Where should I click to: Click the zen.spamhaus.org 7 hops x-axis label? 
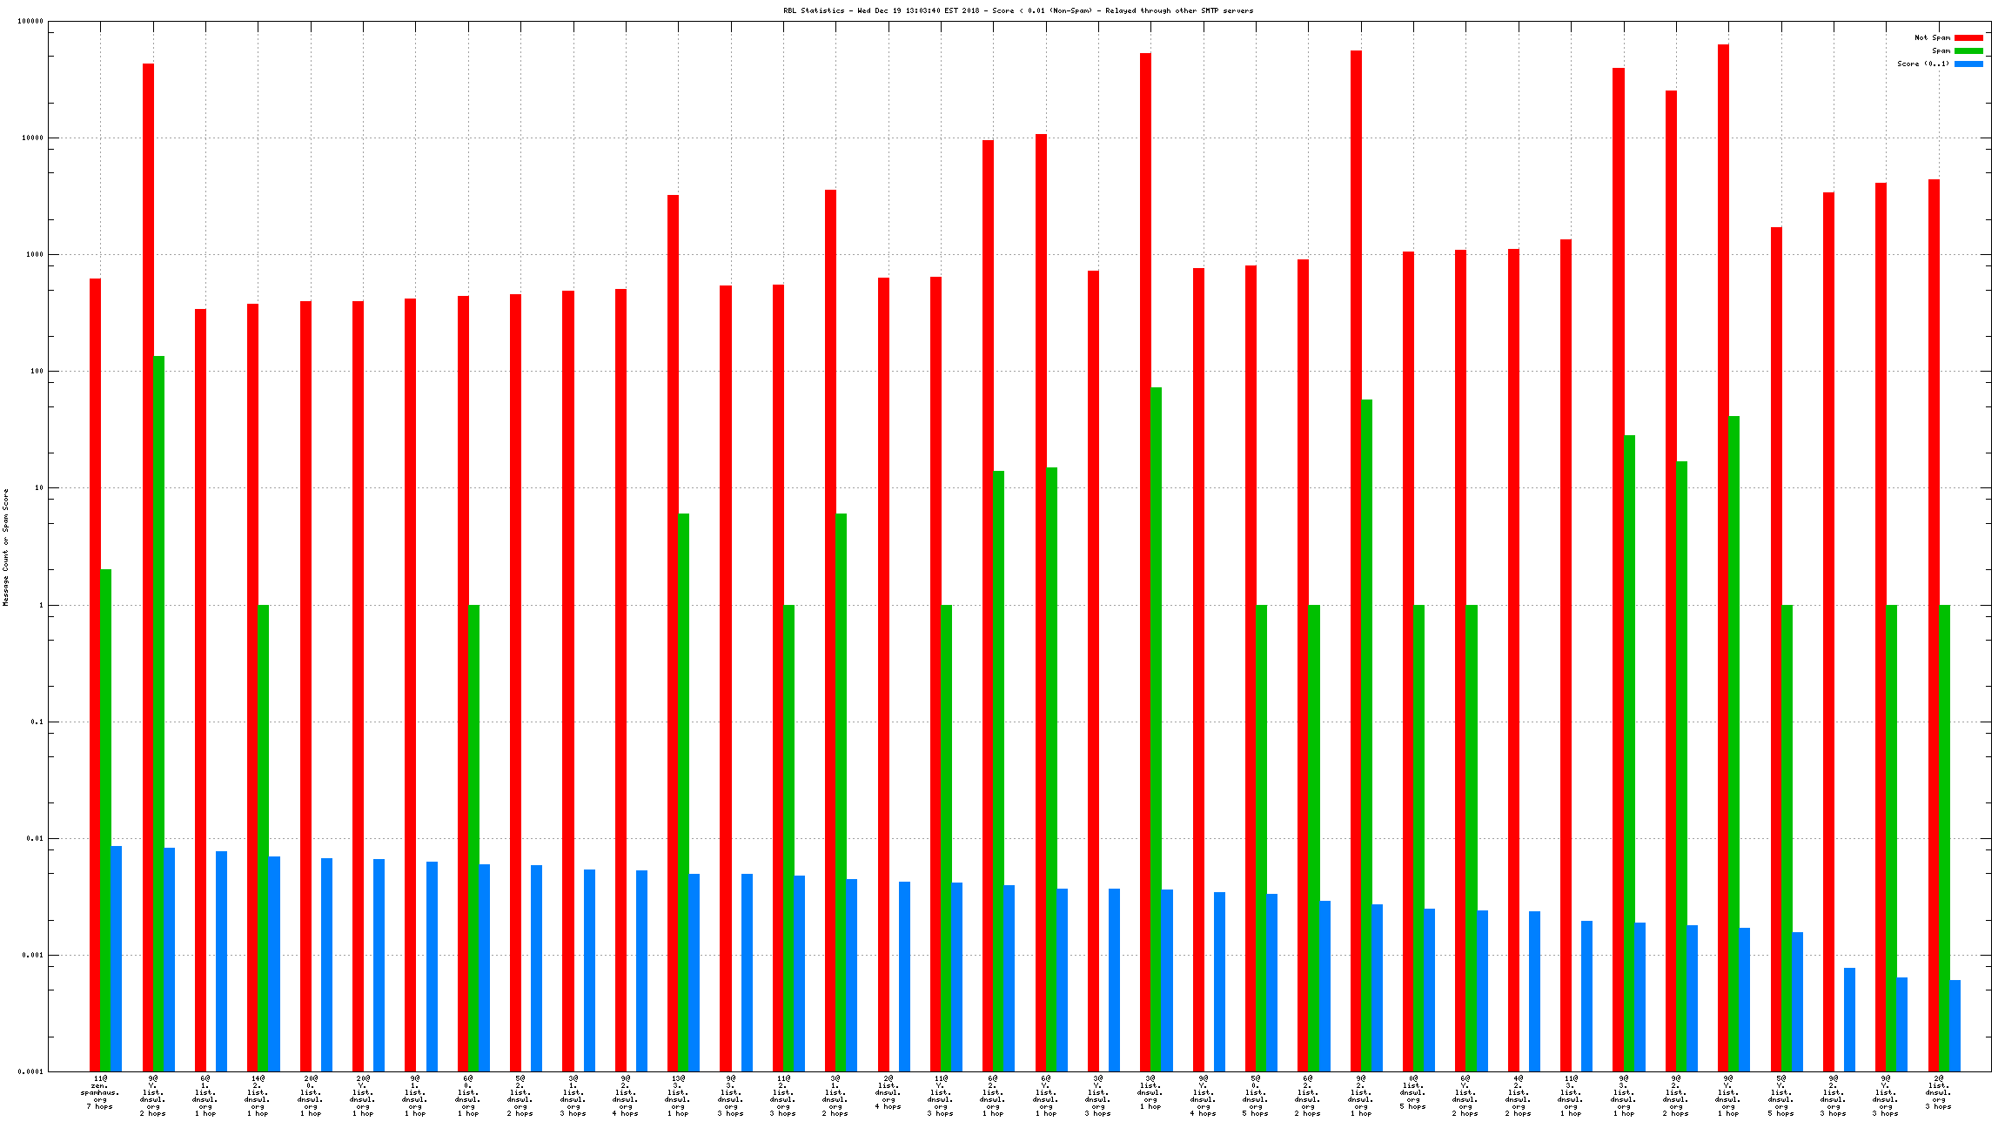(100, 1092)
